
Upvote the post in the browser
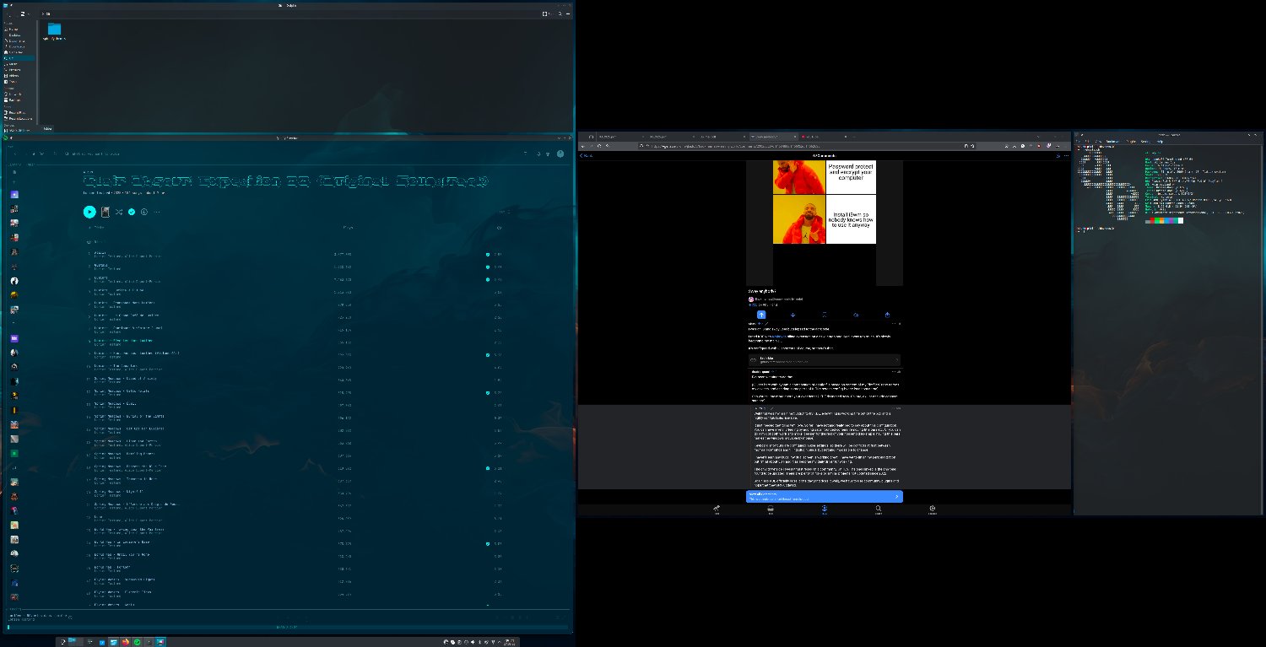[761, 315]
